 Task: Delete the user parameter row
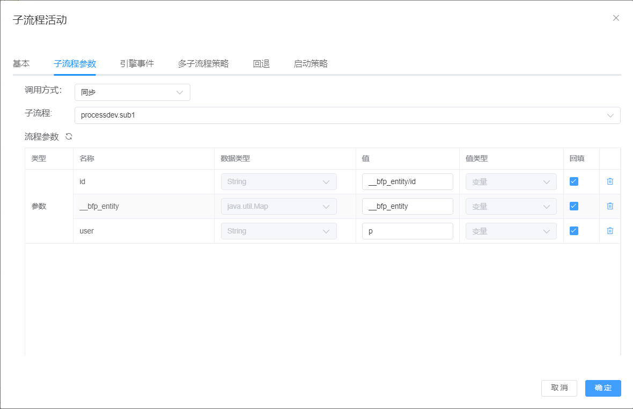[609, 231]
